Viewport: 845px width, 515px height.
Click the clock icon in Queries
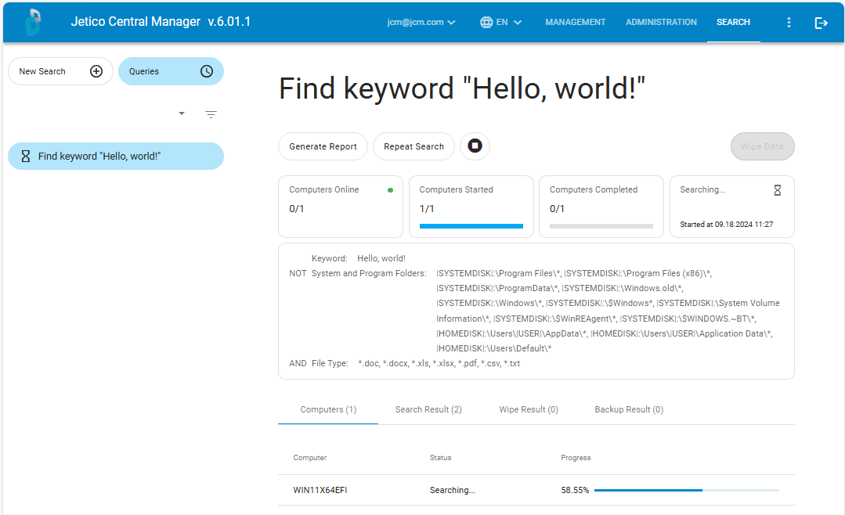tap(207, 71)
